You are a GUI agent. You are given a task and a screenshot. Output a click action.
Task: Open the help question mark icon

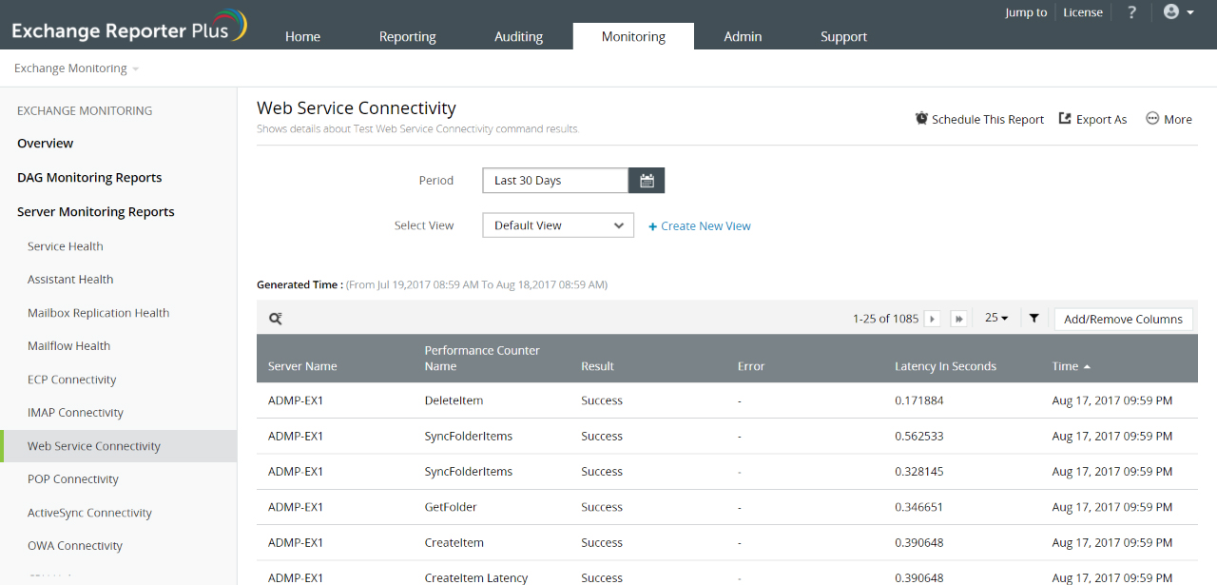[x=1131, y=12]
